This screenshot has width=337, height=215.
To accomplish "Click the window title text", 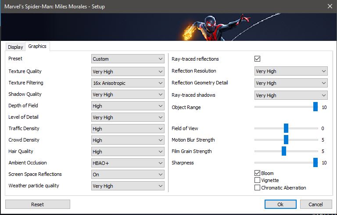I will point(54,7).
